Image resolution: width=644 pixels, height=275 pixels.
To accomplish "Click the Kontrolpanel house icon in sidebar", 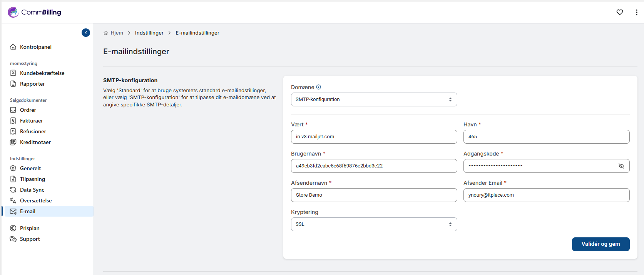I will (x=13, y=47).
